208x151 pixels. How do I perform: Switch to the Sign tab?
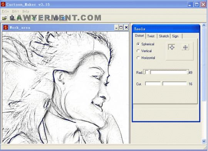pos(175,36)
